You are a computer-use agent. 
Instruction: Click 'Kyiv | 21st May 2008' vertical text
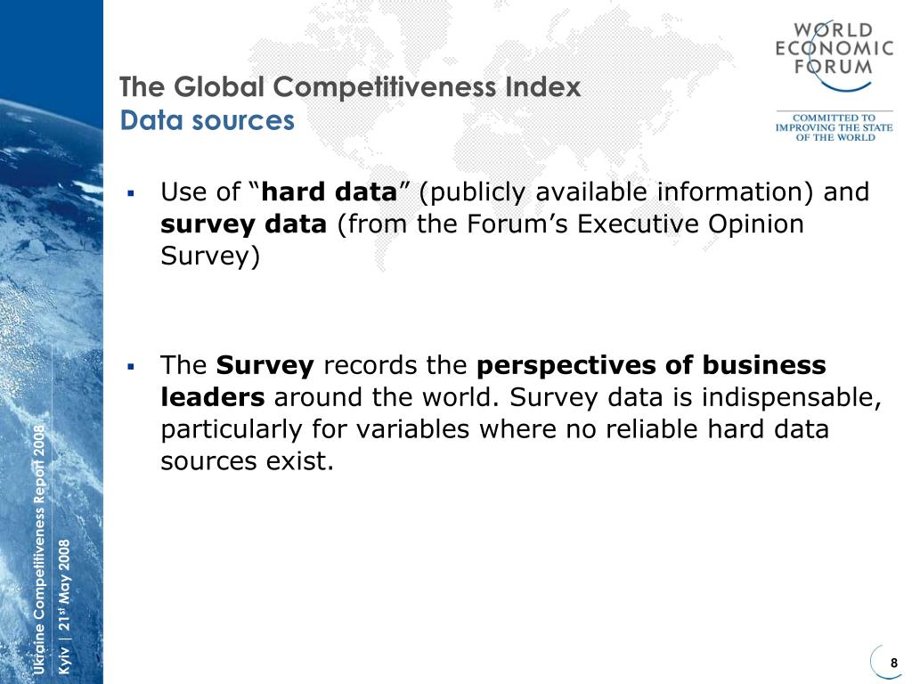coord(64,607)
